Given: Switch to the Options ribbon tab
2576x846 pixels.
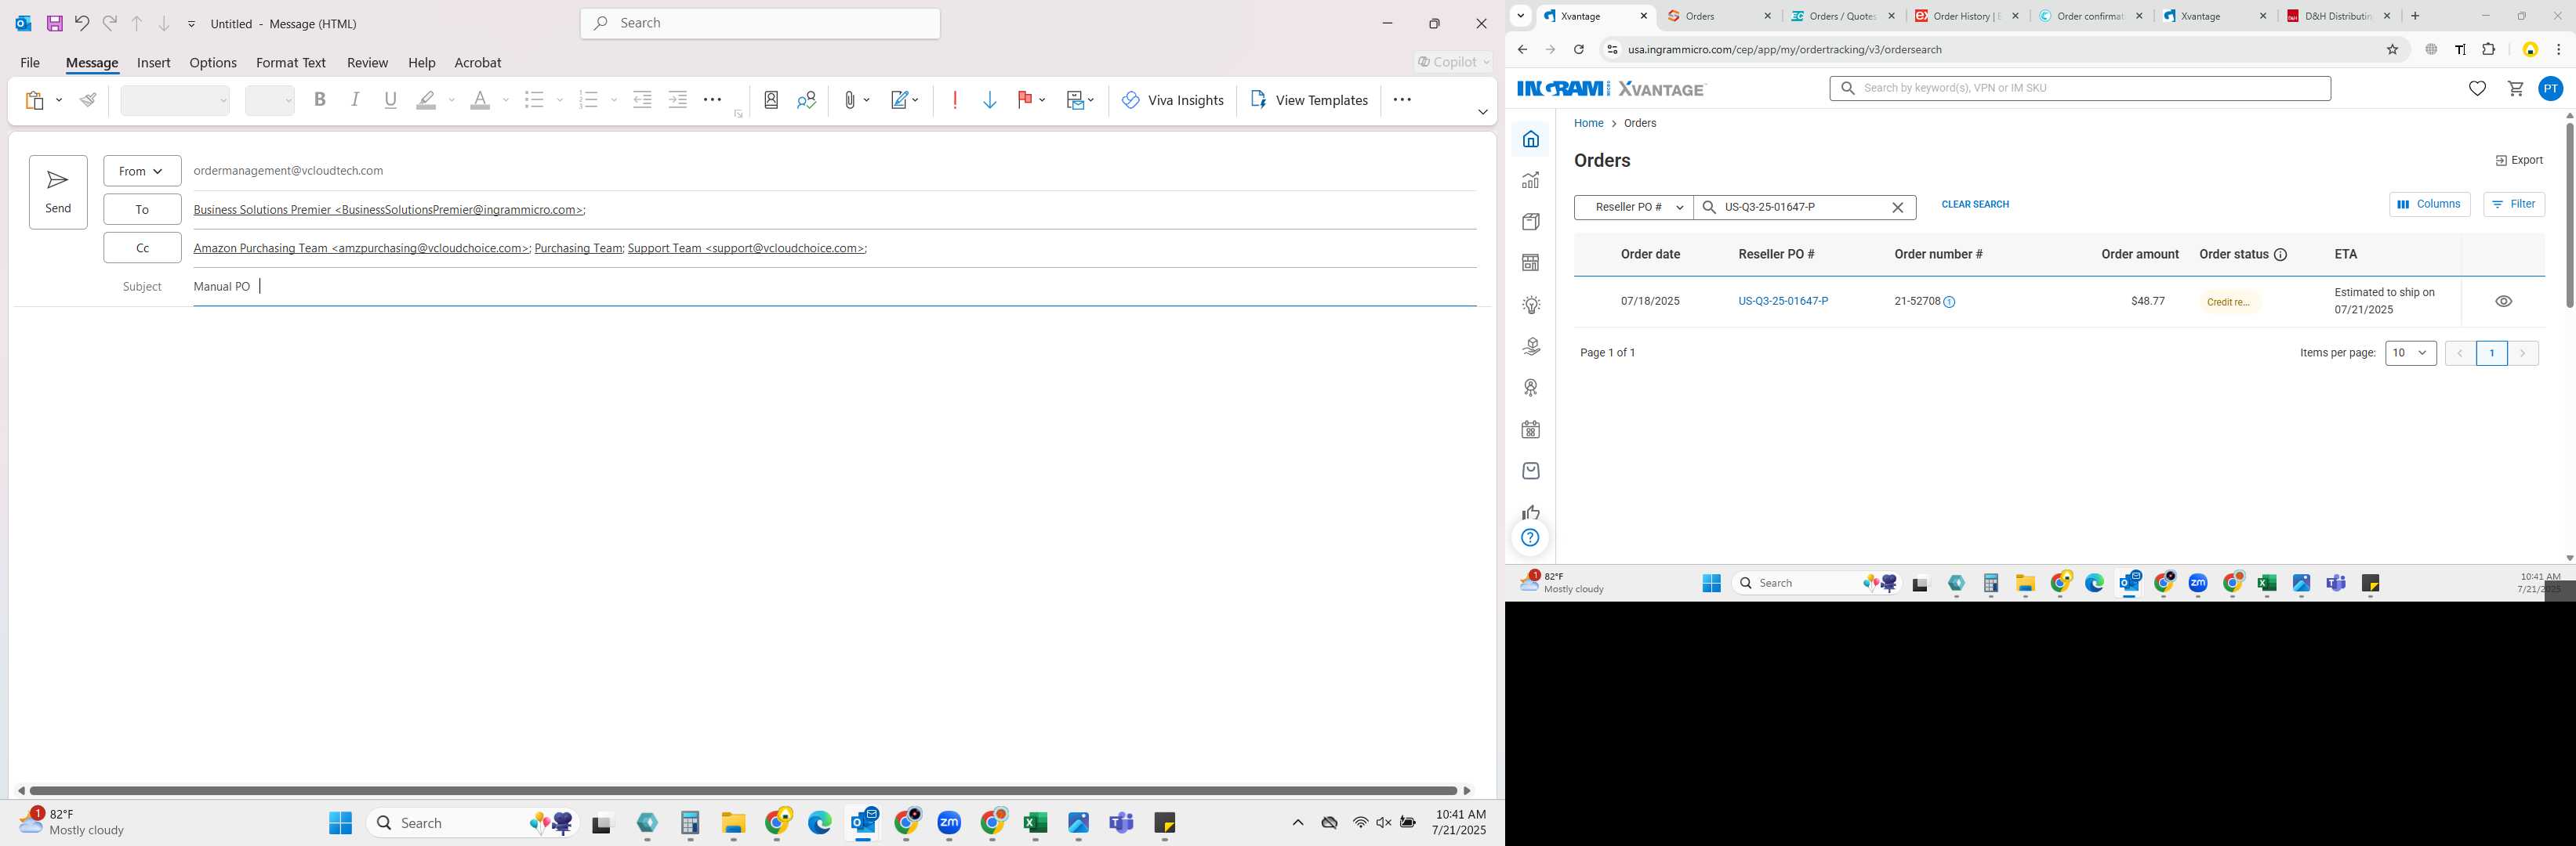Looking at the screenshot, I should (x=213, y=62).
